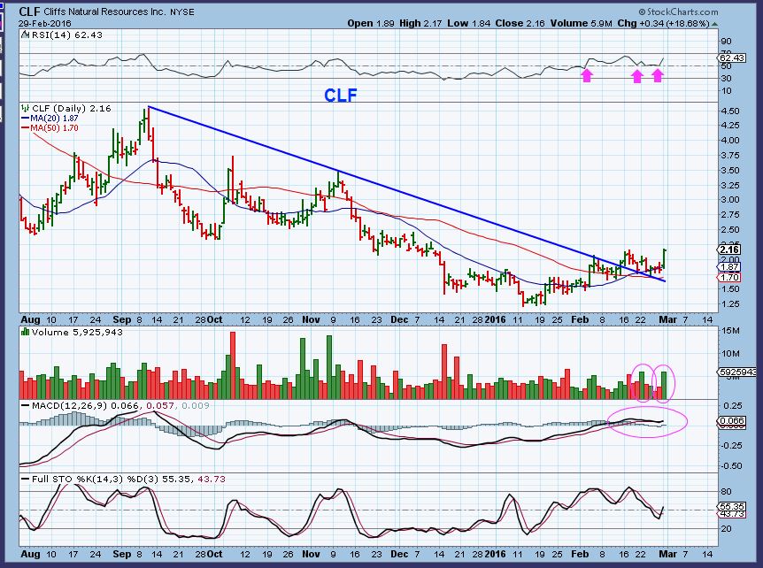Screen dimensions: 763x568
Task: Click the candlestick icon before CLF (Daily)
Action: point(26,109)
